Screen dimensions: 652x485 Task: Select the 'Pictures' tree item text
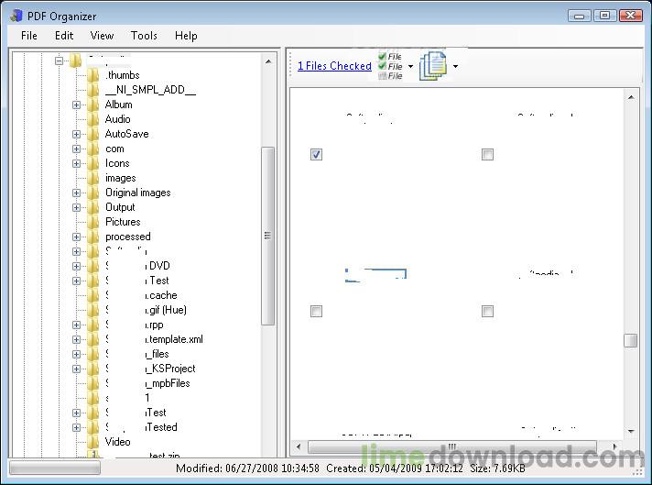[123, 222]
